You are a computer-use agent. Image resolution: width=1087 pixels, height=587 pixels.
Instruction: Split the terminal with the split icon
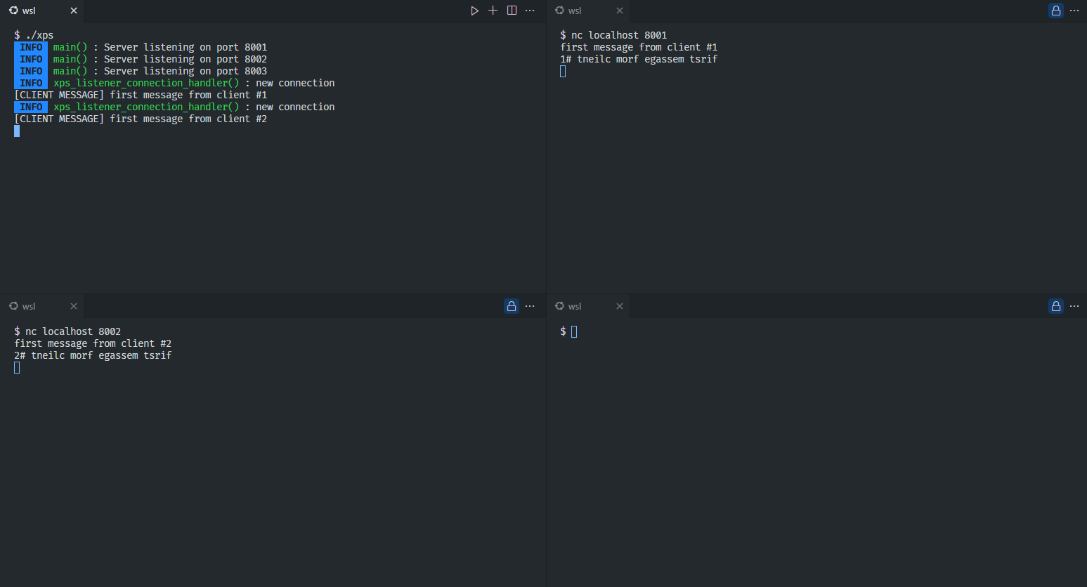coord(512,11)
